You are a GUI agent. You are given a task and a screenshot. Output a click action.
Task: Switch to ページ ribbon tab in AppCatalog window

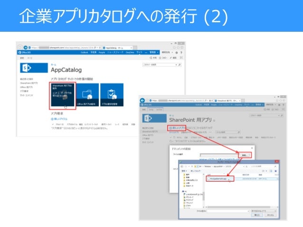[x=30, y=58]
